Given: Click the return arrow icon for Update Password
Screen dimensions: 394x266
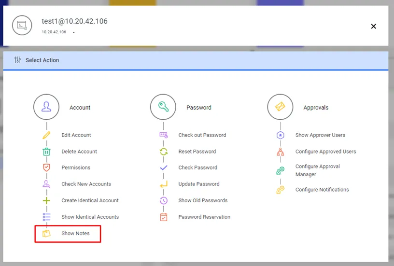Looking at the screenshot, I should 164,184.
